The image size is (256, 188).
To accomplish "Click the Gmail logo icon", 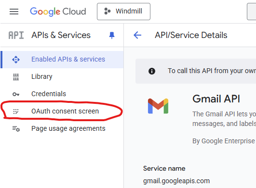I will (x=158, y=106).
